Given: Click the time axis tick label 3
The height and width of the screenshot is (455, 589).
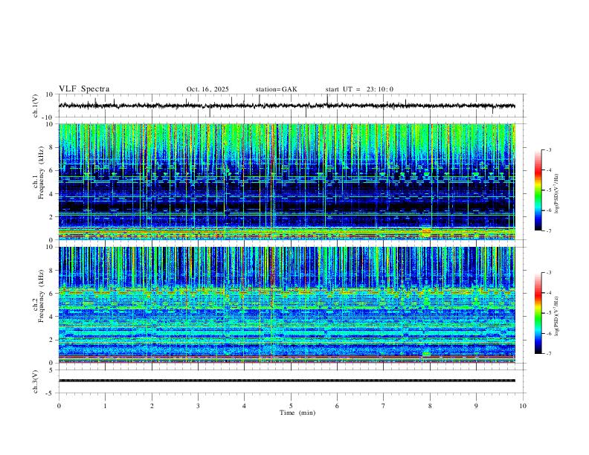Looking at the screenshot, I should tap(198, 406).
